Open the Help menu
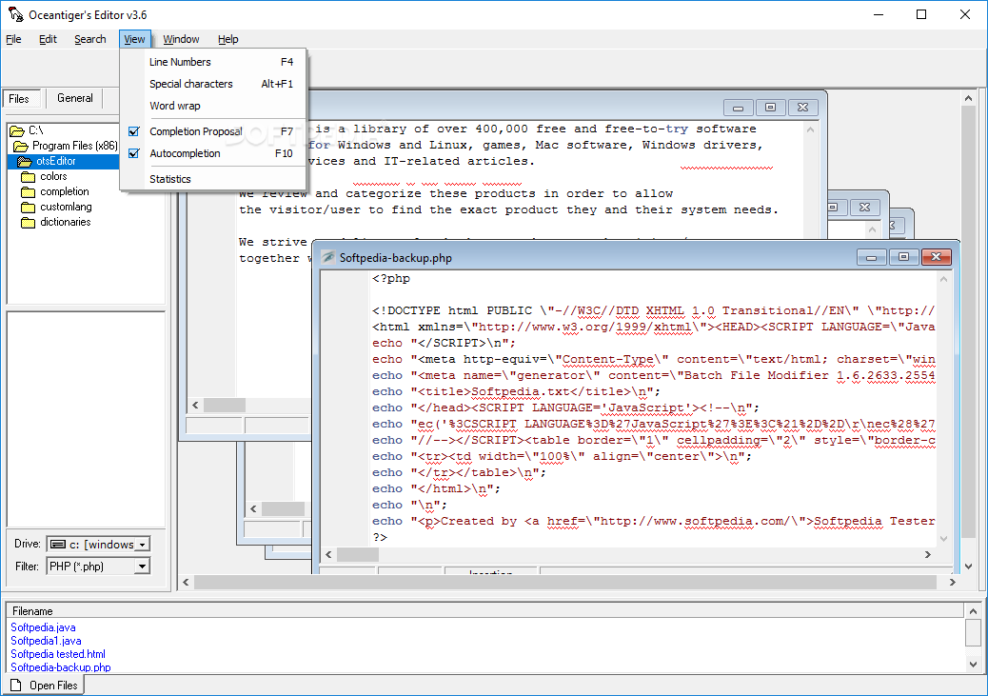 point(228,39)
